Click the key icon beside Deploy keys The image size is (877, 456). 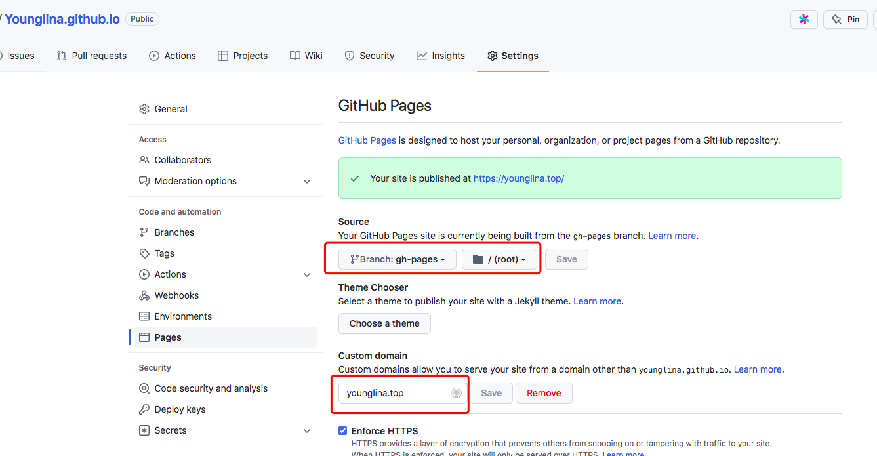[x=144, y=409]
